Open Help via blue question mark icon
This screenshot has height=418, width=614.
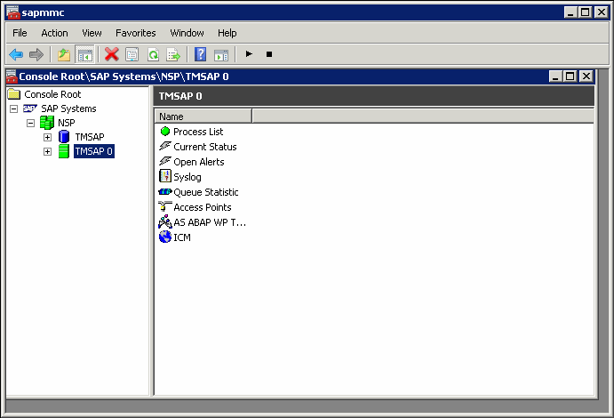(200, 54)
